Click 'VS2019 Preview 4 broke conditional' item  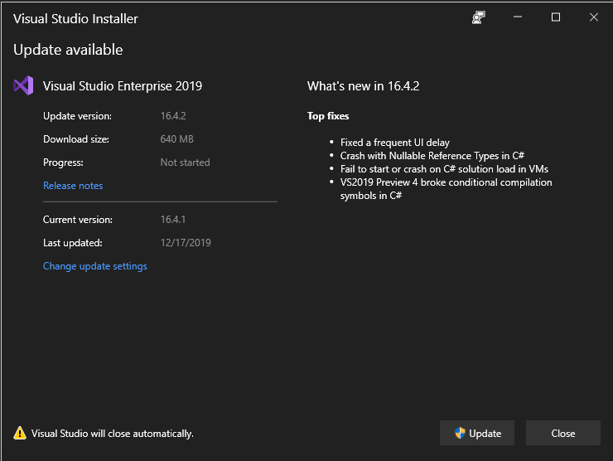pos(446,189)
